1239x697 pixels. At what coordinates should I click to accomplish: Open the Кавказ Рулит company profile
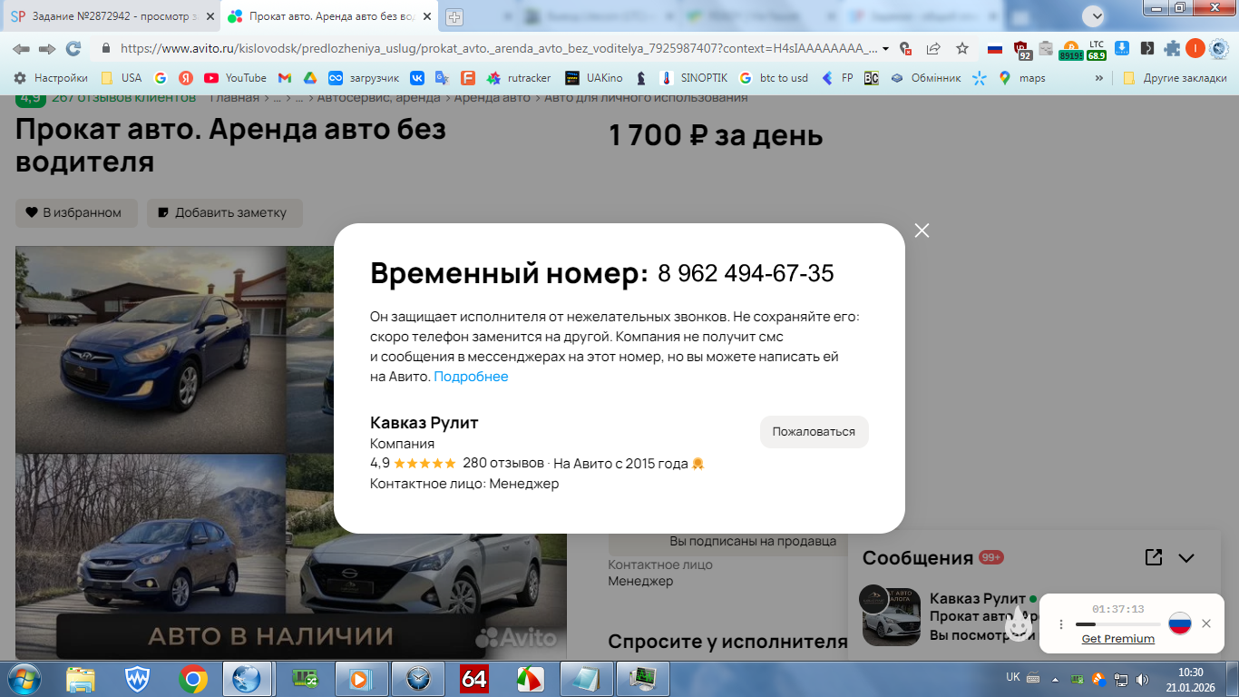point(424,423)
